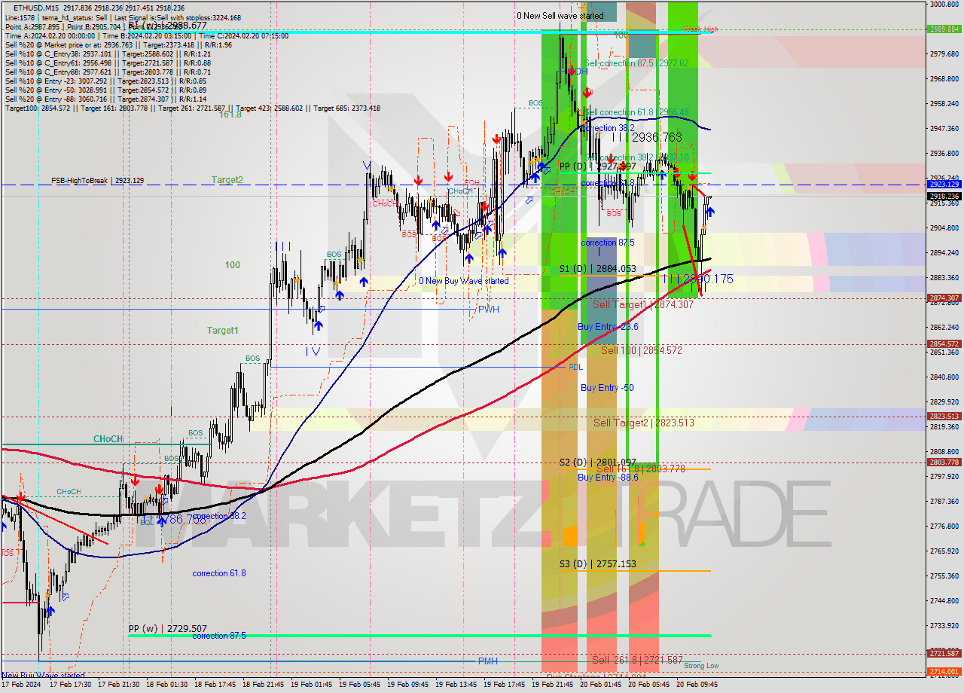Click the green Target1 label
The image size is (964, 693).
click(223, 331)
